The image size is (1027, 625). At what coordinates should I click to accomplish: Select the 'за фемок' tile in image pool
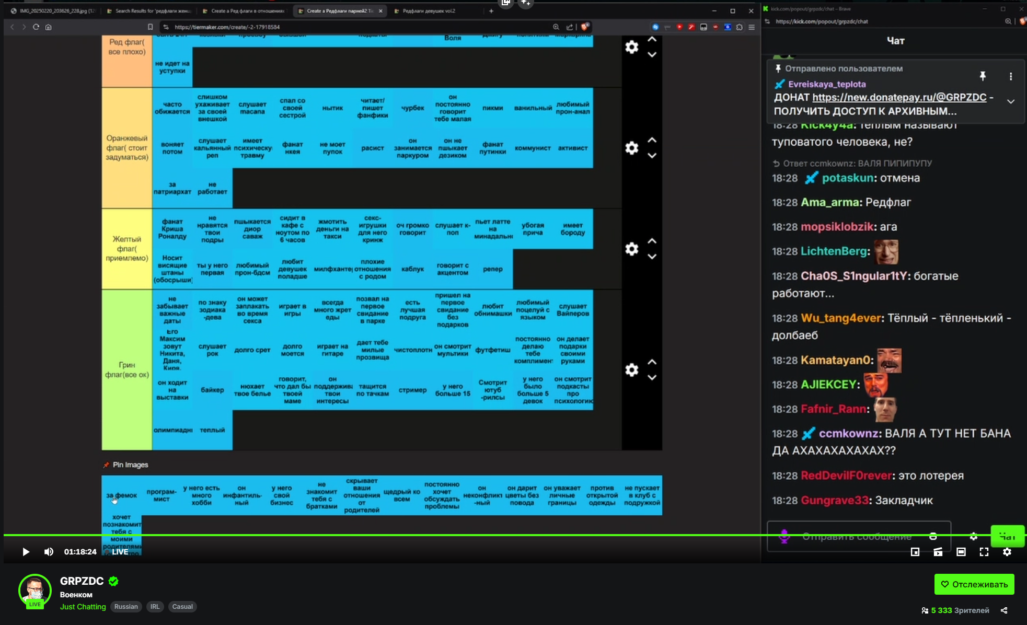[121, 495]
